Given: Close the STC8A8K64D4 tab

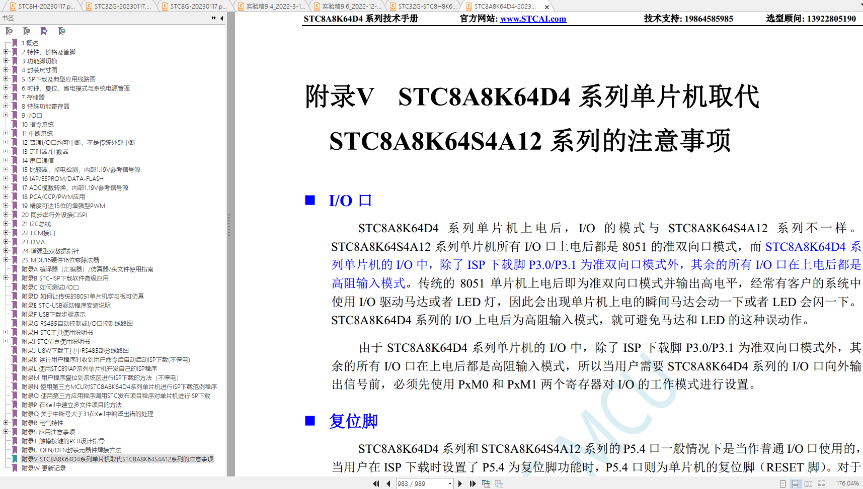Looking at the screenshot, I should (546, 7).
